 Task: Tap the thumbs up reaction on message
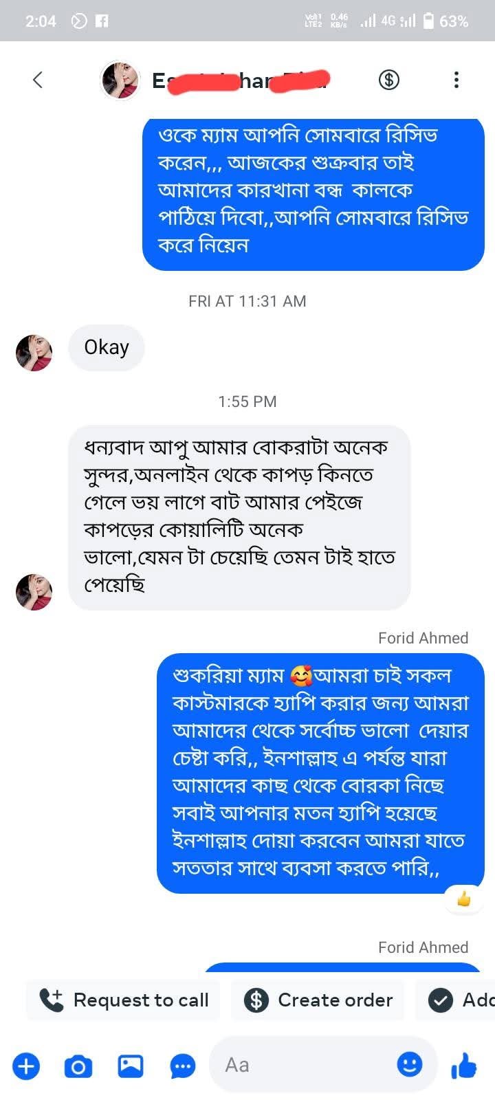point(464,899)
